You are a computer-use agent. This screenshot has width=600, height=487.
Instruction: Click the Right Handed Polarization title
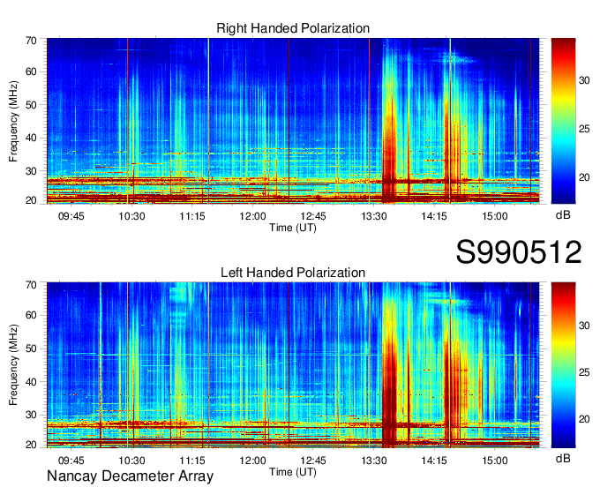point(293,28)
